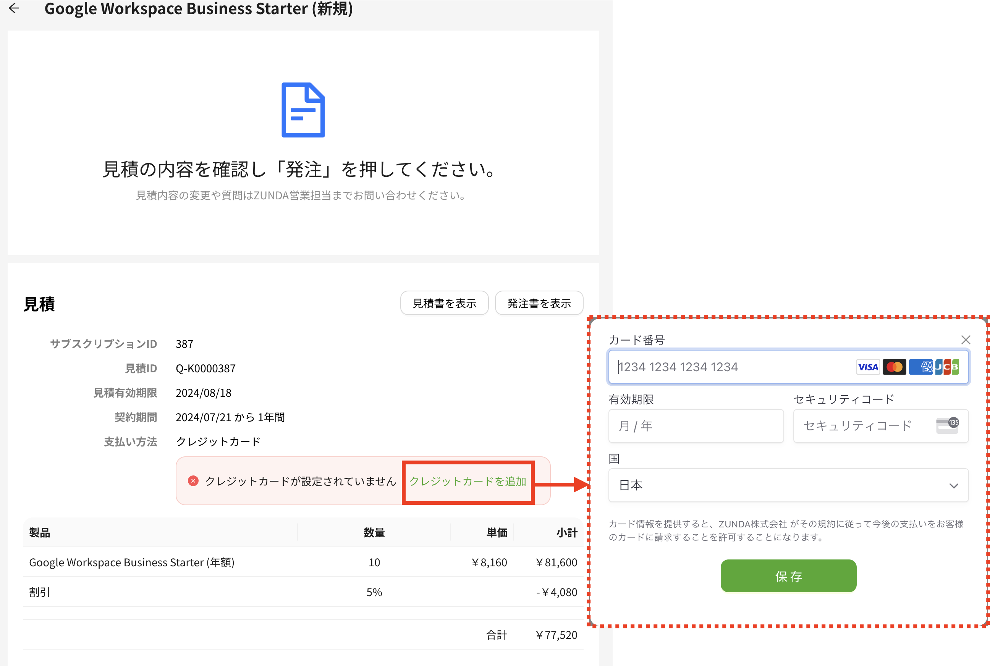Click the 小計 column header

pyautogui.click(x=567, y=532)
